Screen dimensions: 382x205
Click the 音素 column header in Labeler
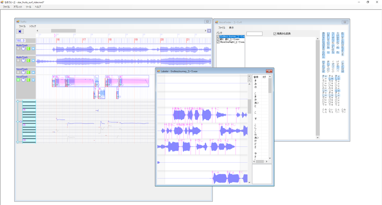[256, 77]
